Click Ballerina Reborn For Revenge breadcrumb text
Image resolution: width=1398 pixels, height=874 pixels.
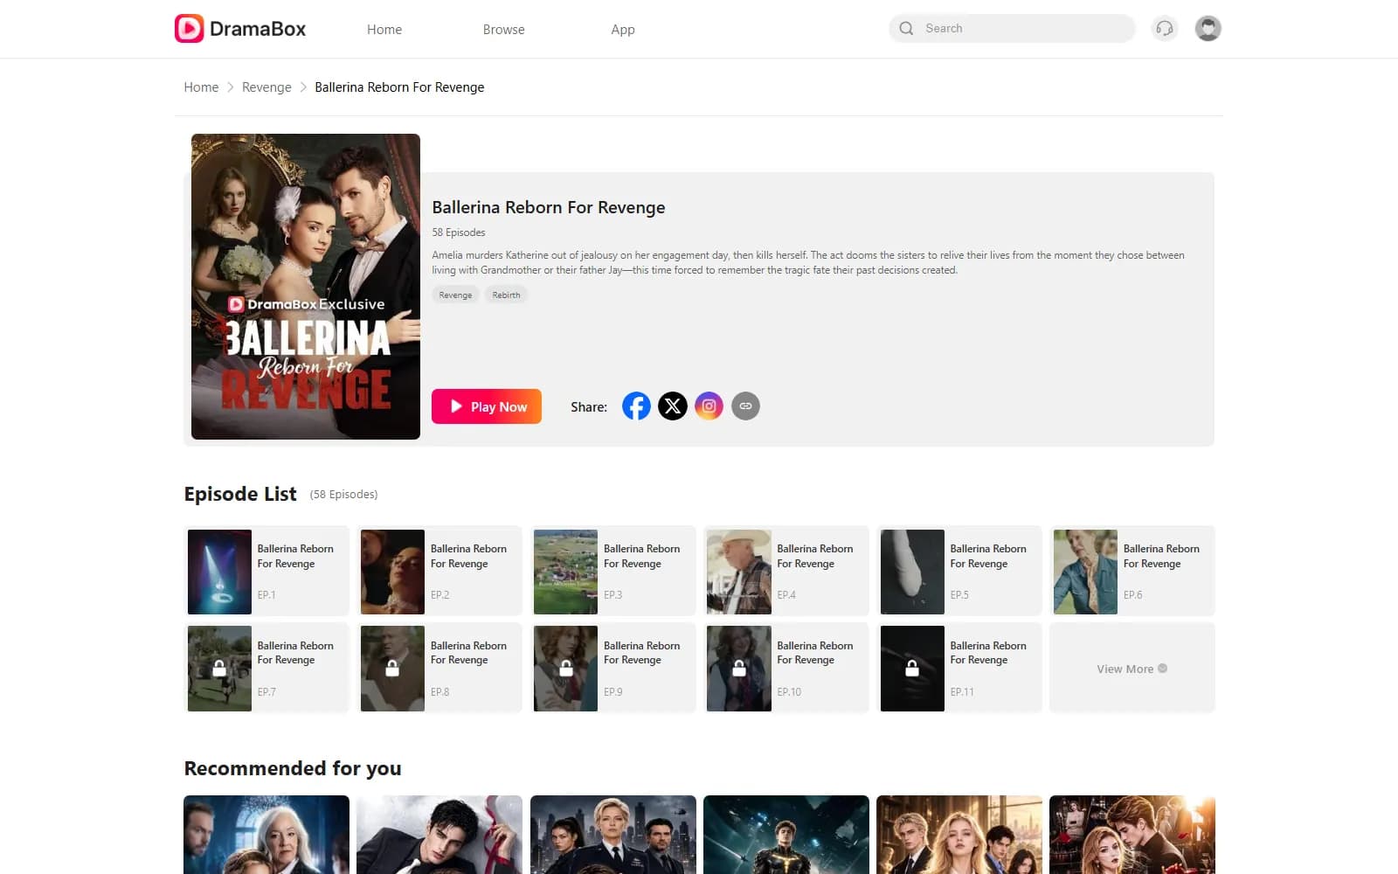(399, 87)
